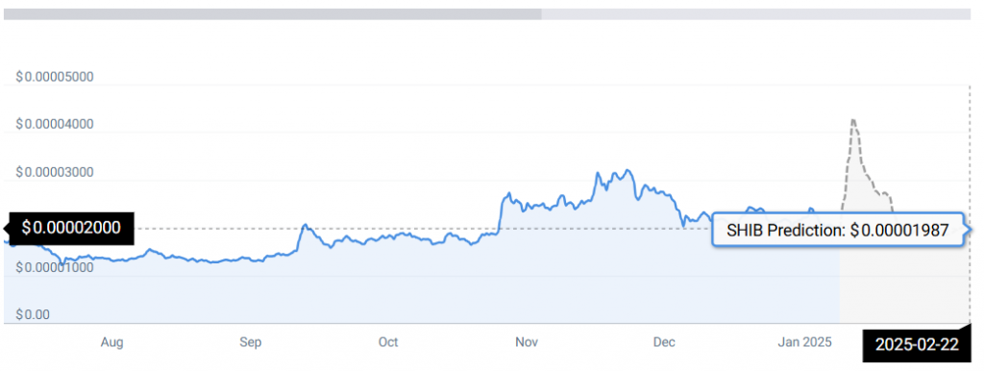Viewport: 984px width, 371px height.
Task: Select the Dec marker on time axis
Action: [x=664, y=342]
